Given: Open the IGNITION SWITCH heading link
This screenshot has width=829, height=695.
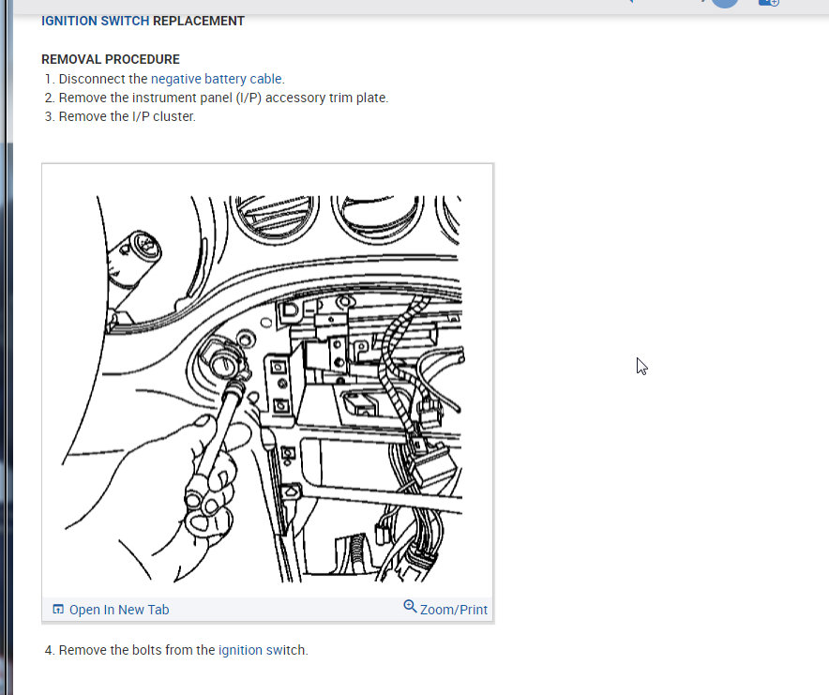Looking at the screenshot, I should [x=95, y=22].
